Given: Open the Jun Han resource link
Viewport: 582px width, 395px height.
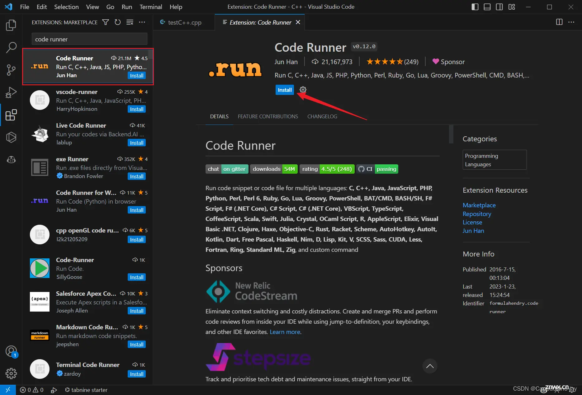Looking at the screenshot, I should [473, 231].
